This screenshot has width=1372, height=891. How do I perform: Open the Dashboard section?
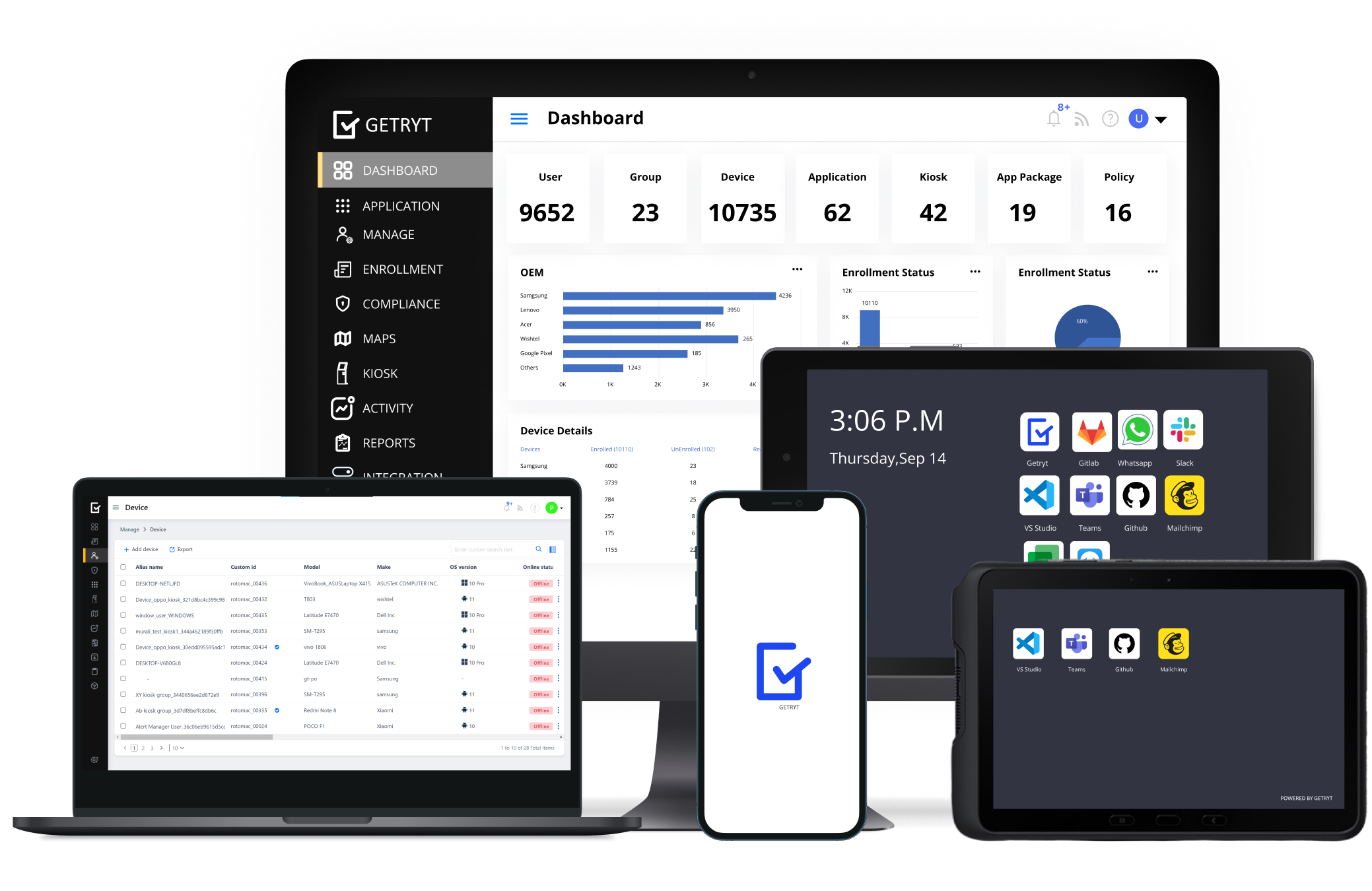pyautogui.click(x=394, y=170)
